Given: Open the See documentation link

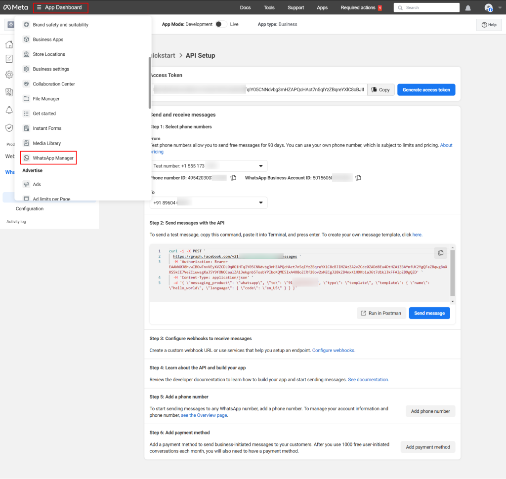Looking at the screenshot, I should [368, 380].
